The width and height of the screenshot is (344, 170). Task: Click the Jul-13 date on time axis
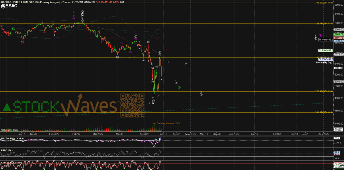[294, 133]
